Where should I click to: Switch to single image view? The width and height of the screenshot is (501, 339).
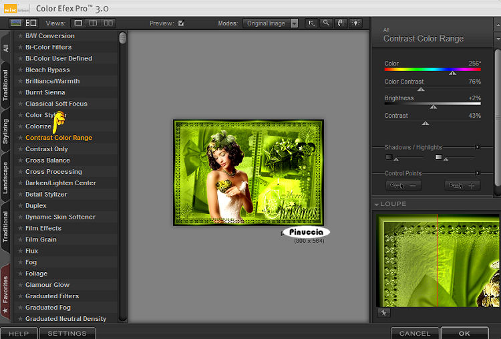(x=78, y=23)
